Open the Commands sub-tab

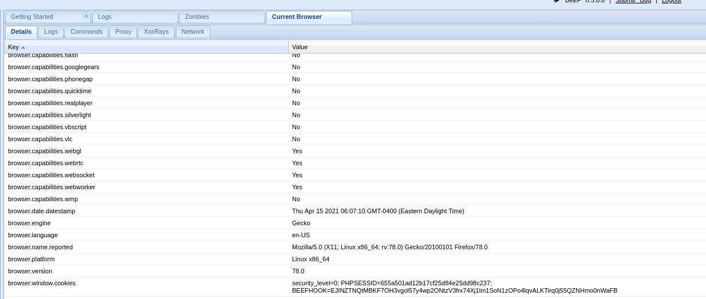click(x=86, y=32)
